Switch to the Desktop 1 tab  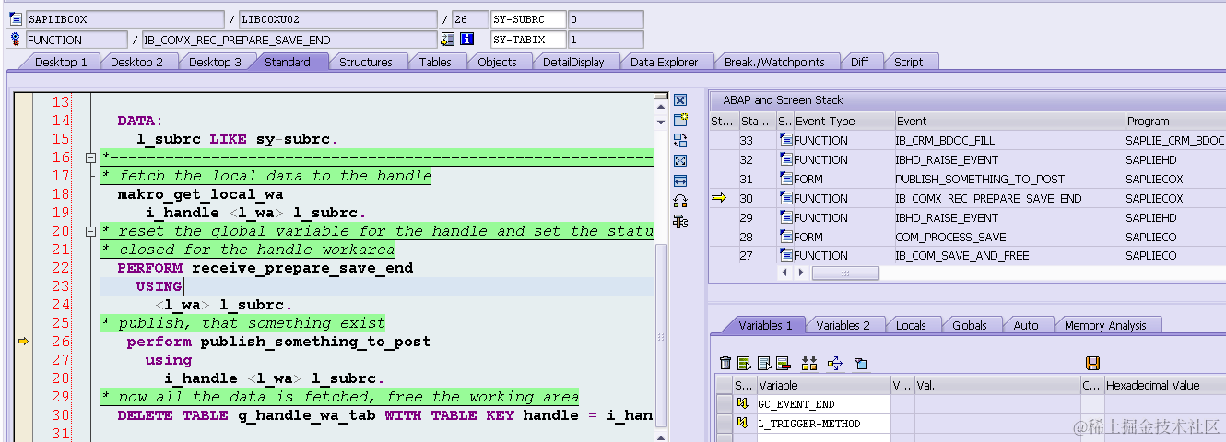(61, 62)
